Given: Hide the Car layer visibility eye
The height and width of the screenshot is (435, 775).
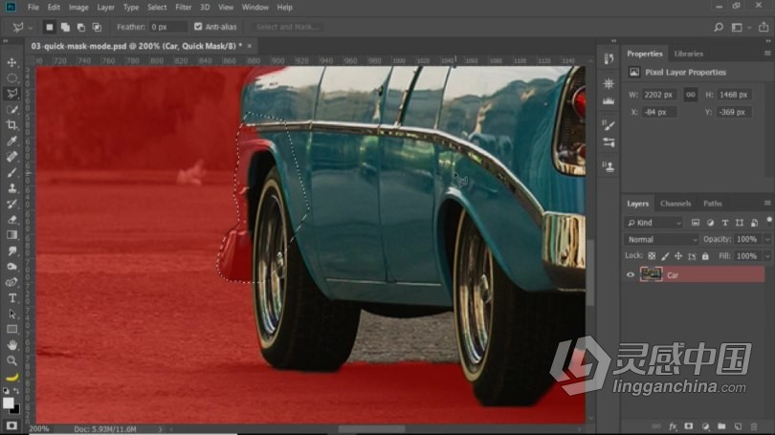Looking at the screenshot, I should (x=631, y=275).
